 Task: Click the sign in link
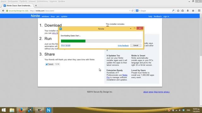tap(166, 17)
